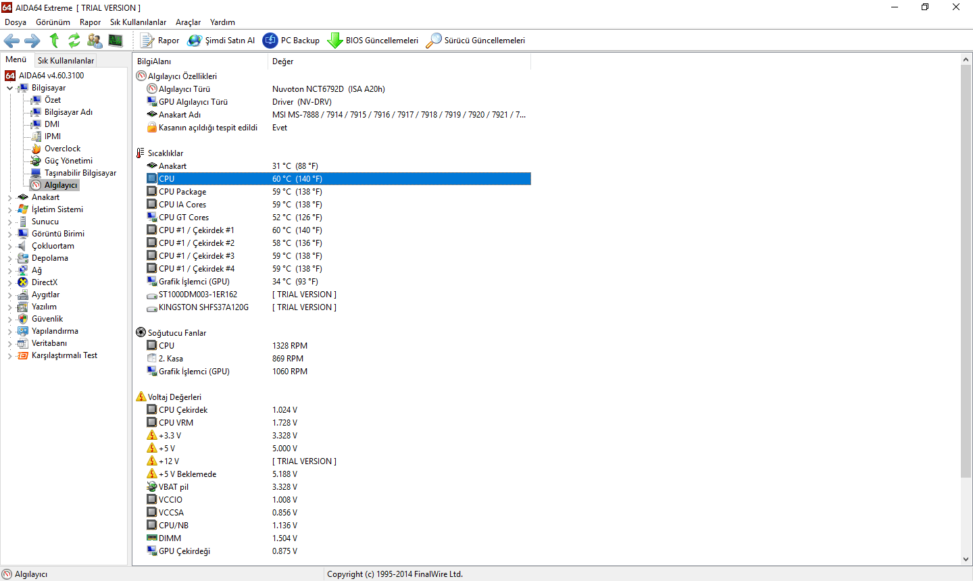This screenshot has width=973, height=581.
Task: Switch to the Menü side panel tab
Action: (16, 60)
